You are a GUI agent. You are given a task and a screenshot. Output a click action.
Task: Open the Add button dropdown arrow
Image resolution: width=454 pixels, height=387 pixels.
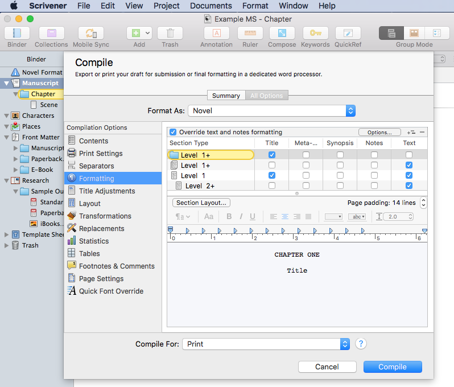[x=148, y=33]
